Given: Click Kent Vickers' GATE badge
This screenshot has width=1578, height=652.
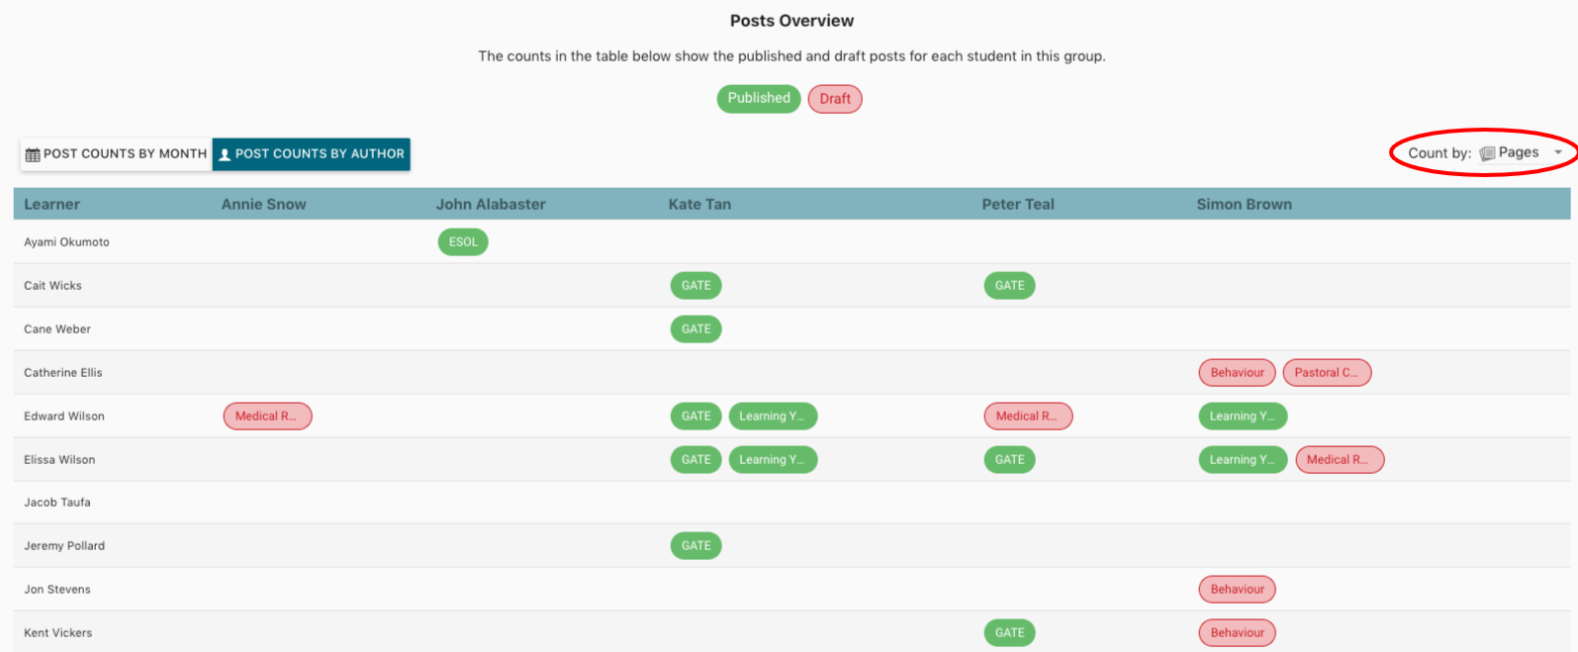Looking at the screenshot, I should (1009, 633).
